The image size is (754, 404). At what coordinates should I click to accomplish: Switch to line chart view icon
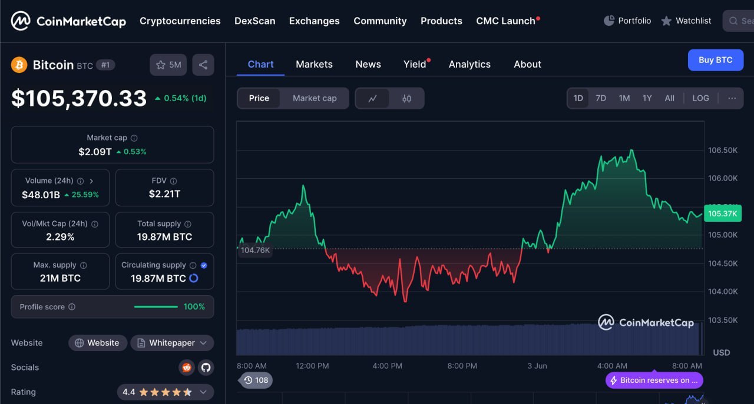coord(372,98)
